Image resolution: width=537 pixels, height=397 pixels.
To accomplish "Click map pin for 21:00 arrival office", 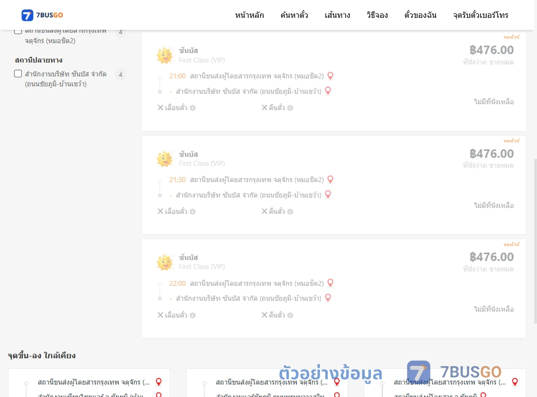I will [328, 91].
